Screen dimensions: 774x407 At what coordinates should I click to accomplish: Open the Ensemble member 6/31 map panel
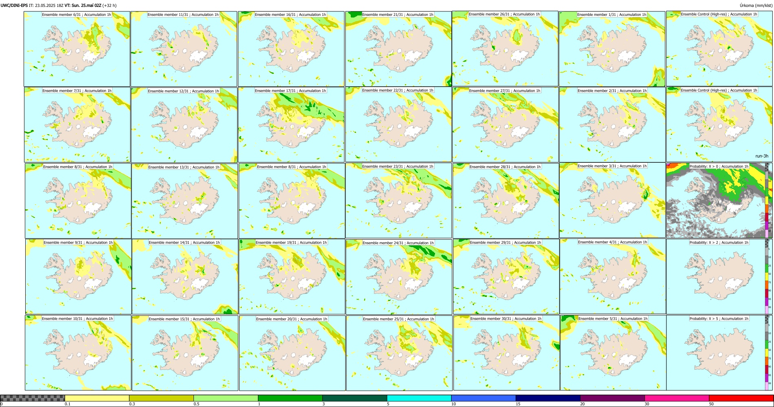point(77,49)
